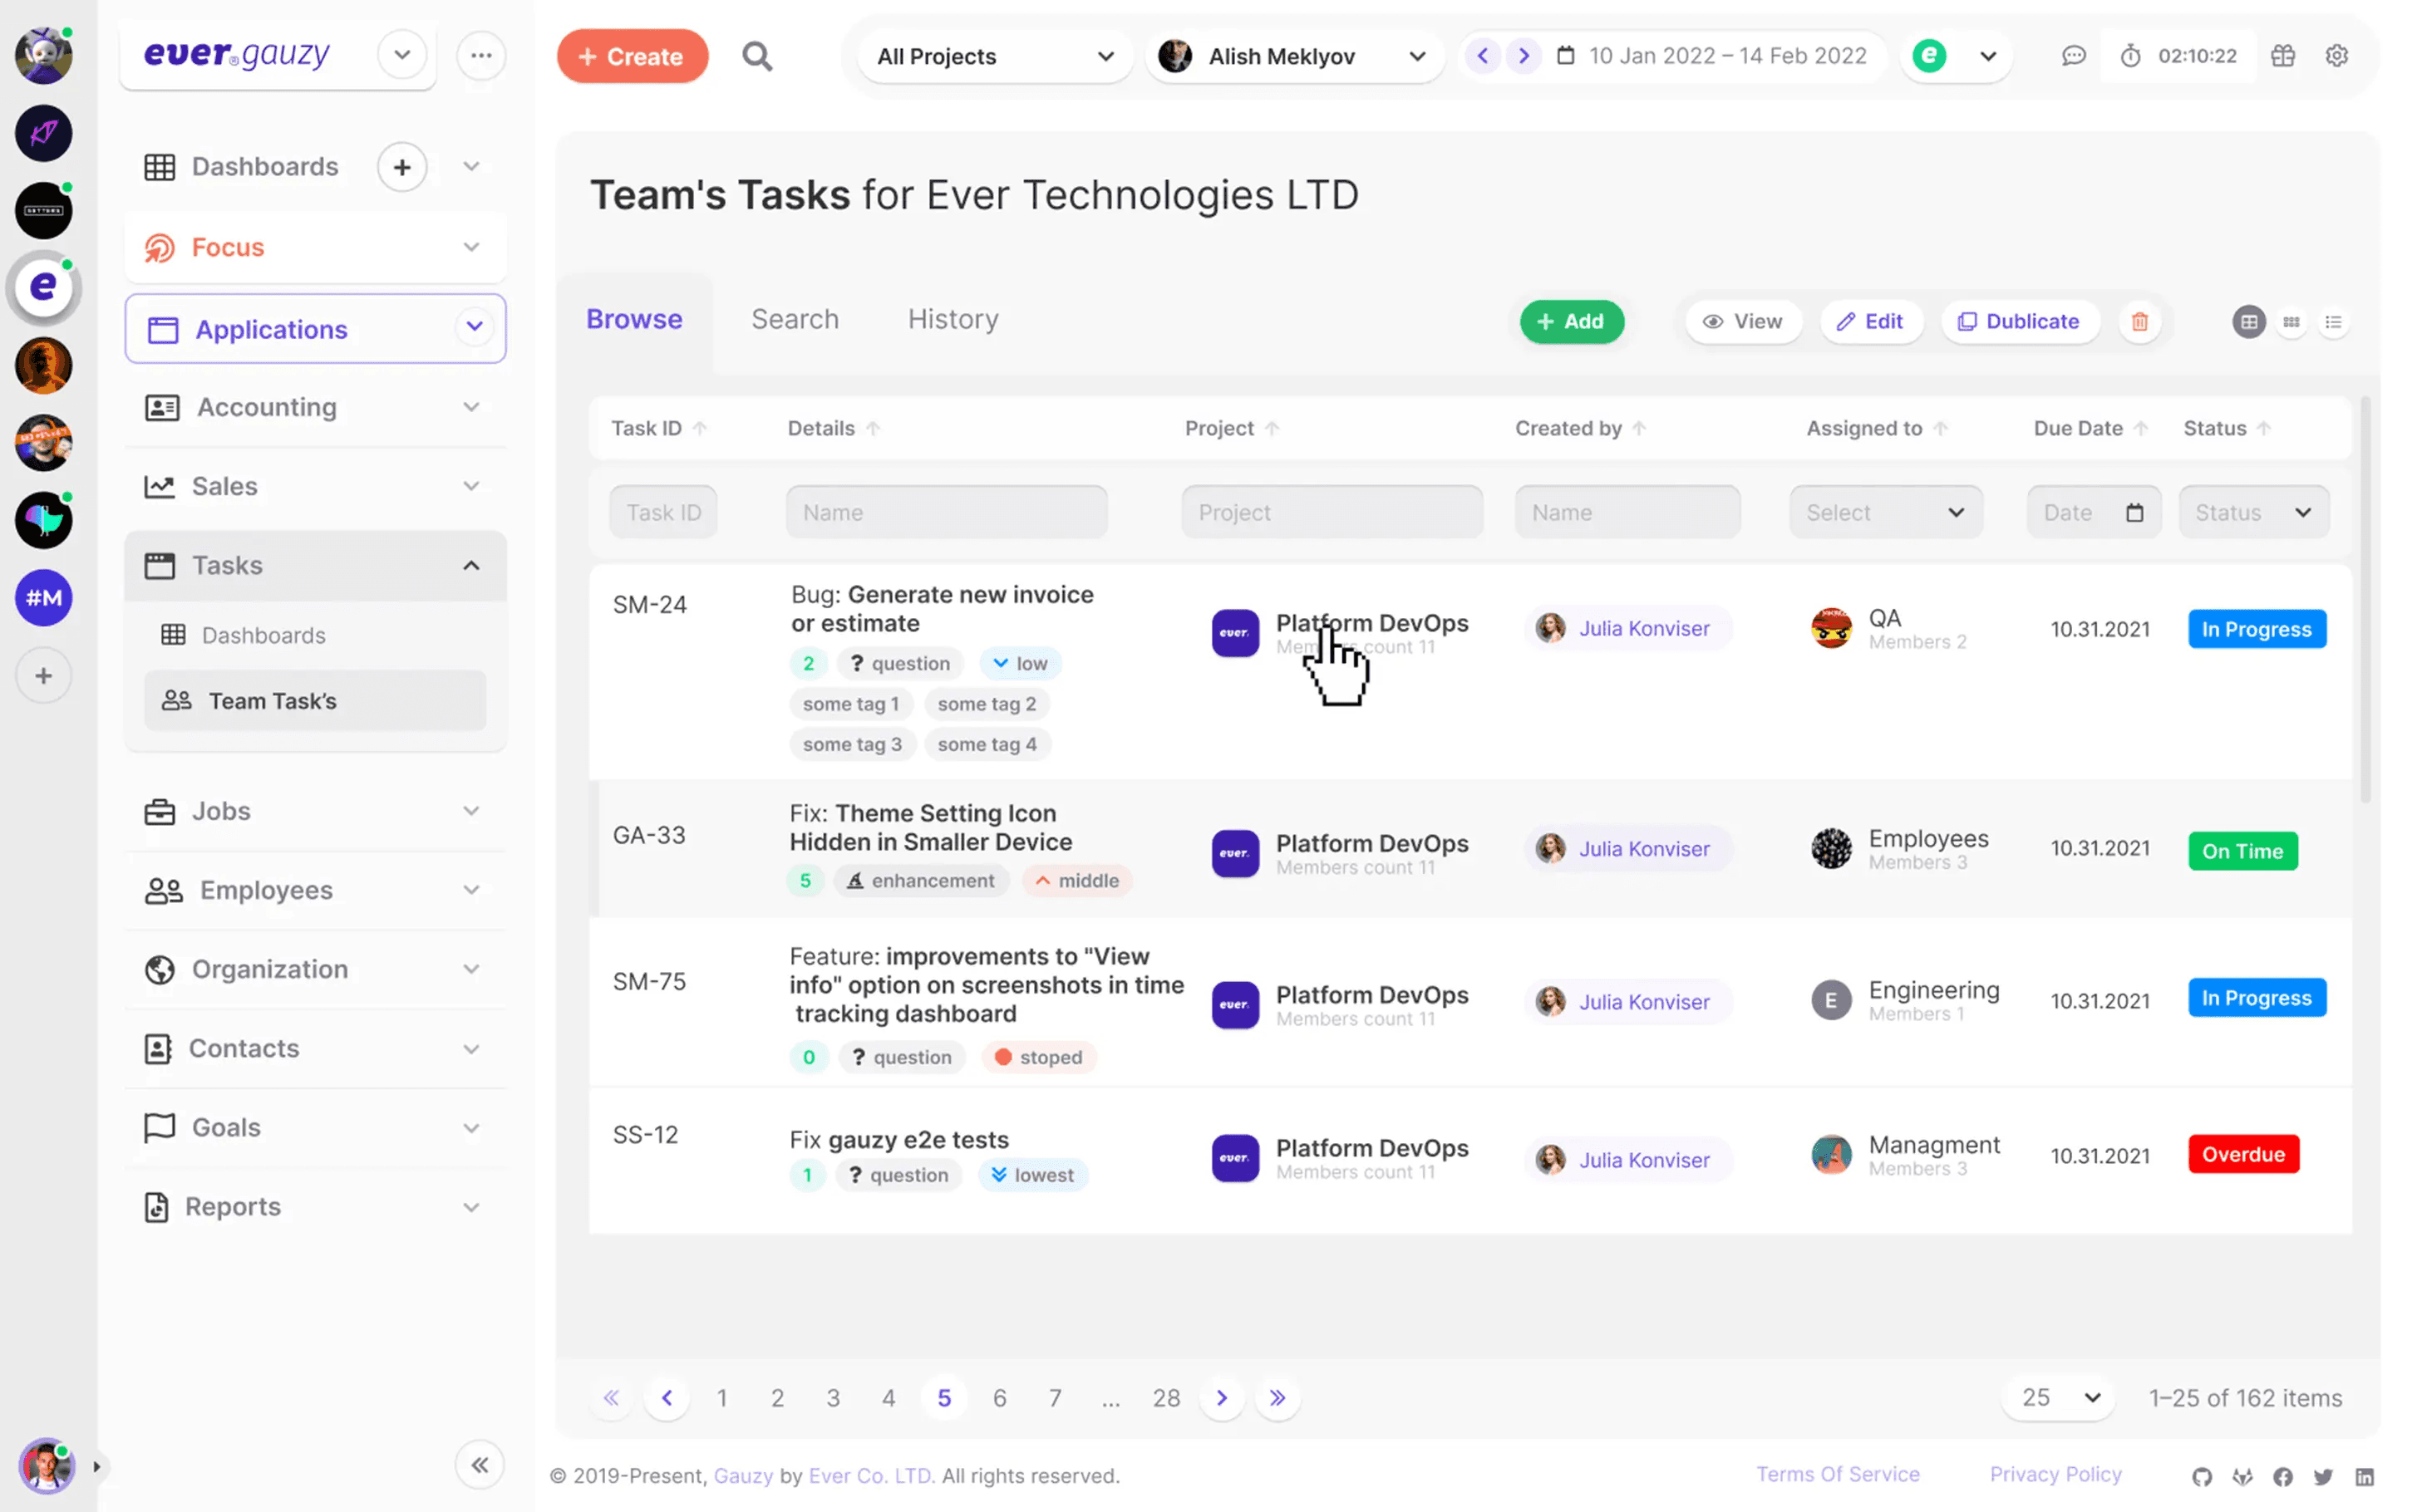2417x1512 pixels.
Task: Switch to the Search tab
Action: click(x=795, y=318)
